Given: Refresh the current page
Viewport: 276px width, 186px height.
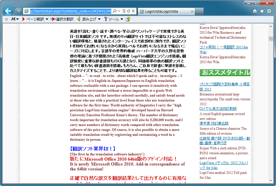Looking at the screenshot, I should coord(129,11).
